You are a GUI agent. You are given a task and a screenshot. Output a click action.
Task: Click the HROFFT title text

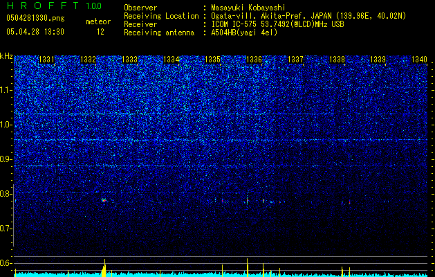44,6
